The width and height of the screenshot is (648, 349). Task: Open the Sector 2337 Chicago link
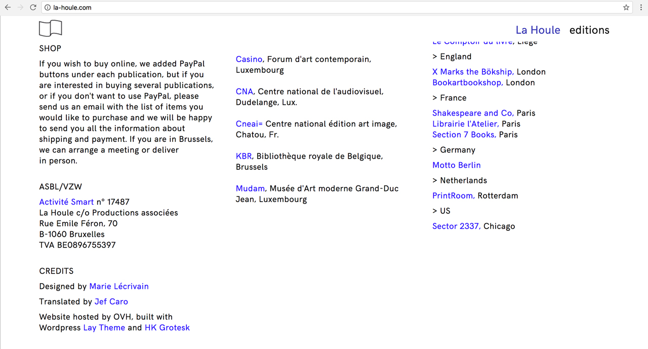456,226
